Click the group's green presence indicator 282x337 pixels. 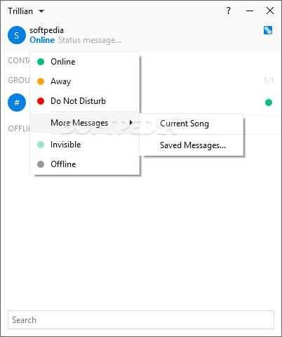coord(269,103)
